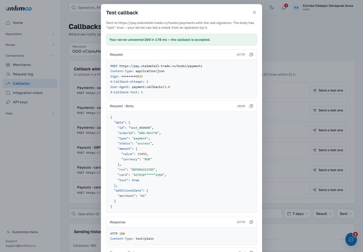Expand the Money menu section

[30, 45]
